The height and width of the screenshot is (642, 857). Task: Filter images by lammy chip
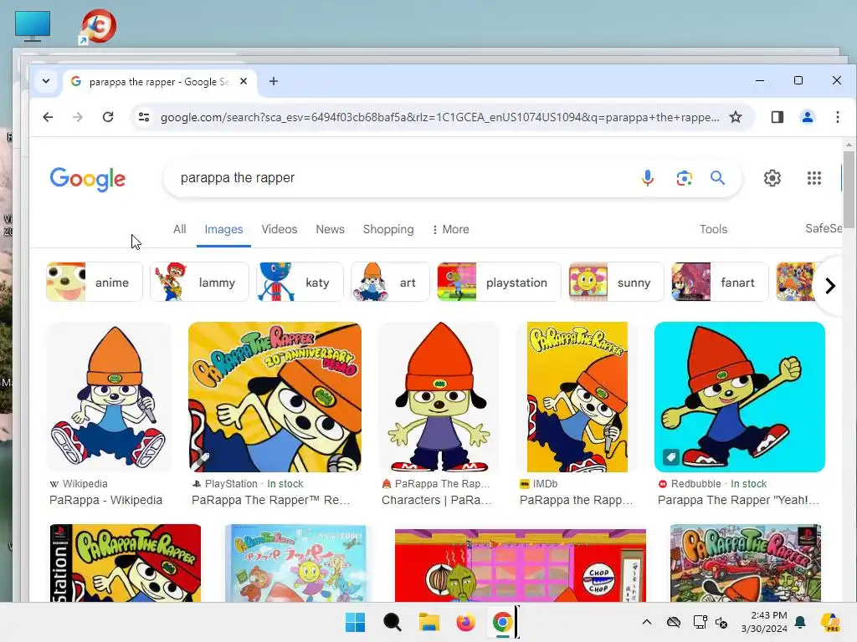(199, 282)
